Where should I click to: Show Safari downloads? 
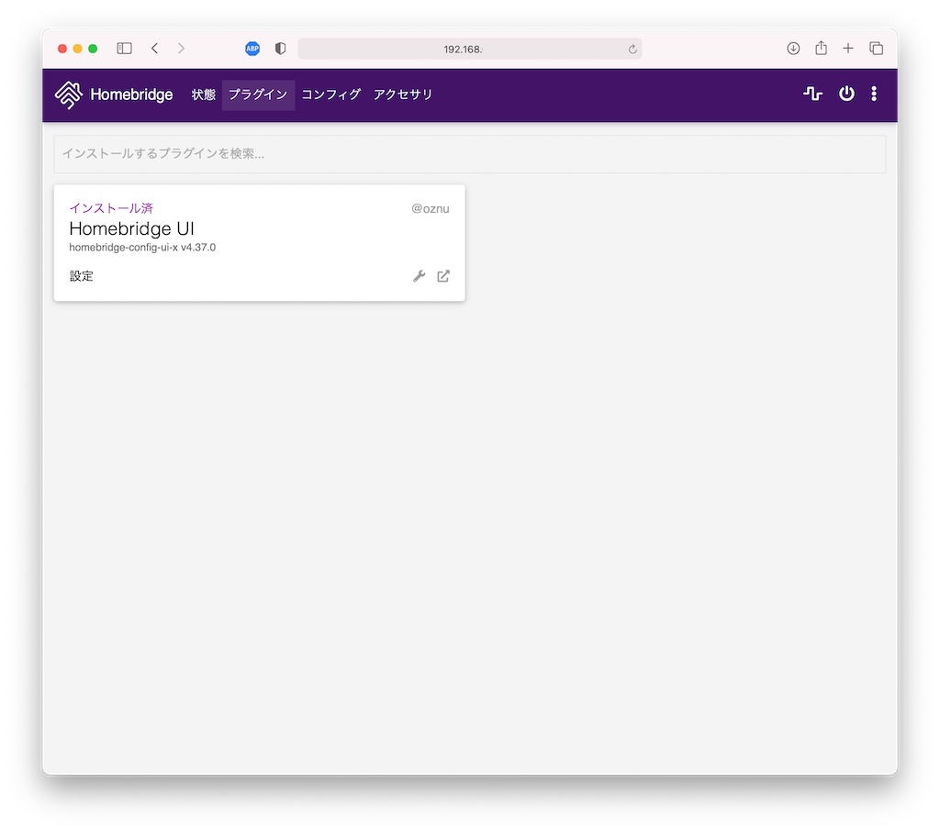click(x=793, y=49)
